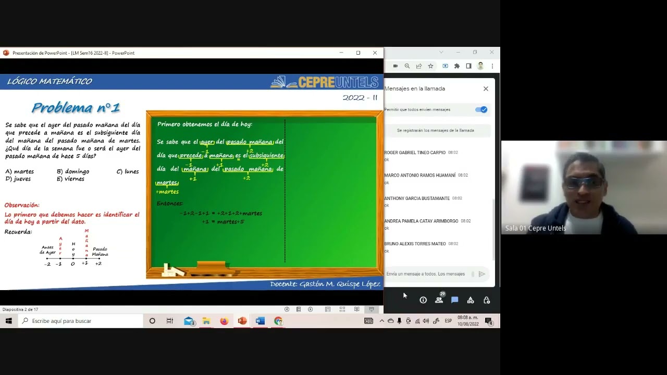667x375 pixels.
Task: Click message from ANDREA PAMELA CATAY ARIMBORGO
Action: coord(427,224)
